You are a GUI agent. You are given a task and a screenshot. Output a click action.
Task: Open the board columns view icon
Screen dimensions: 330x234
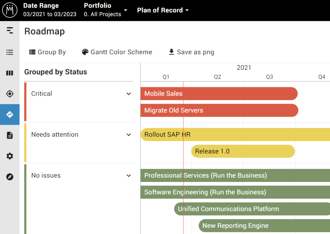(x=10, y=73)
